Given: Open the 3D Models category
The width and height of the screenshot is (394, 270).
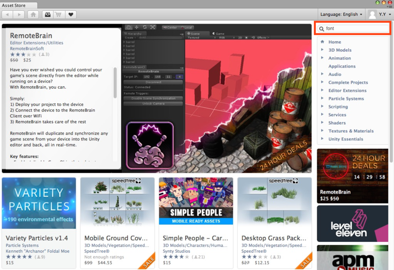Looking at the screenshot, I should (340, 50).
